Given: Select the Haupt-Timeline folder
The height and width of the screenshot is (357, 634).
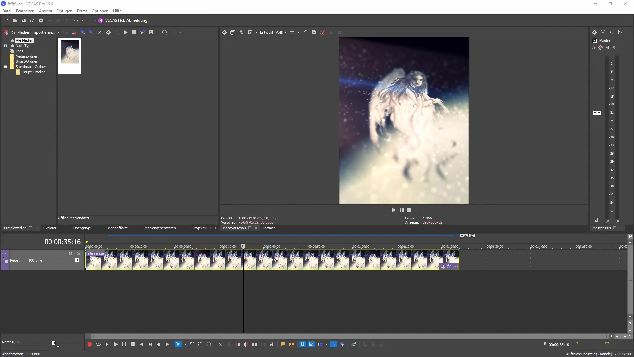Looking at the screenshot, I should [33, 72].
